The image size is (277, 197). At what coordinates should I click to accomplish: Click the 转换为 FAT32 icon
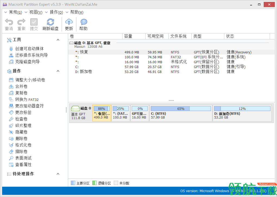point(11,100)
